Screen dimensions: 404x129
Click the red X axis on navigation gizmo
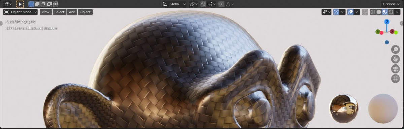click(x=392, y=31)
